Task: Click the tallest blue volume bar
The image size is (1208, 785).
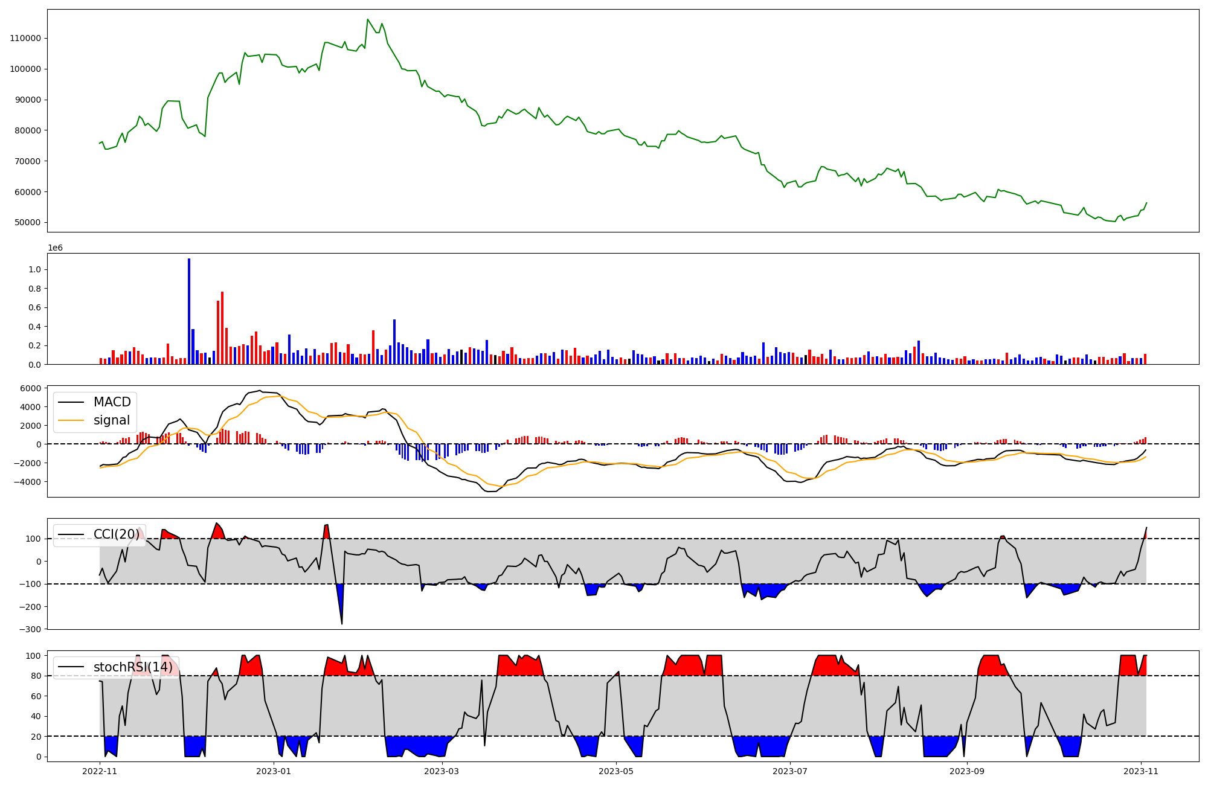Action: tap(189, 311)
